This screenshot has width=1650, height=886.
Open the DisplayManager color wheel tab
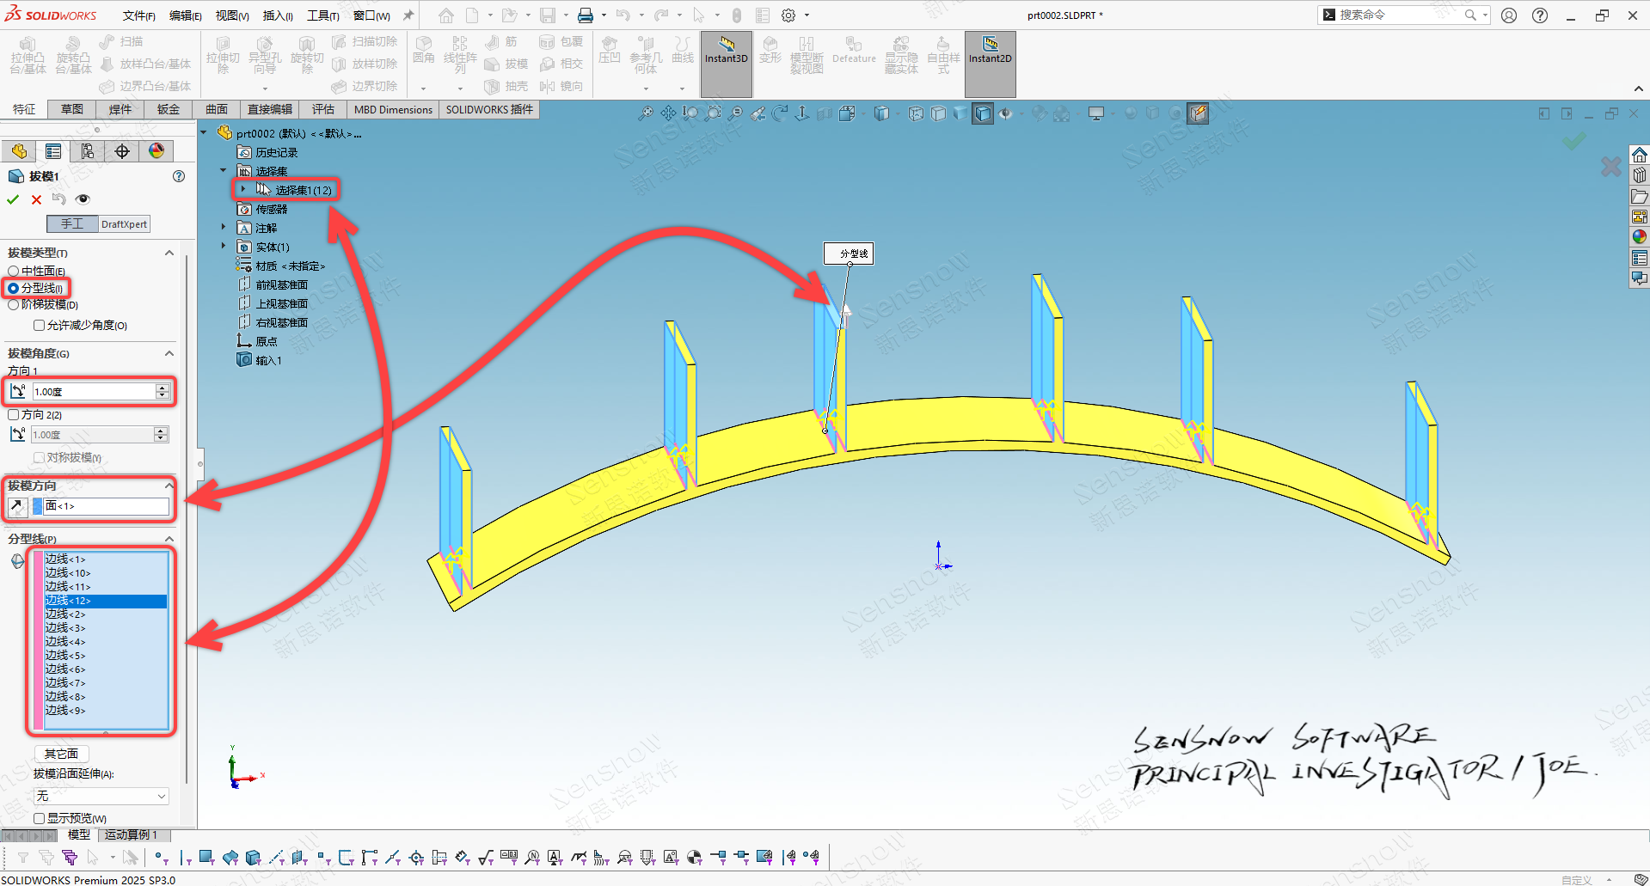[156, 152]
